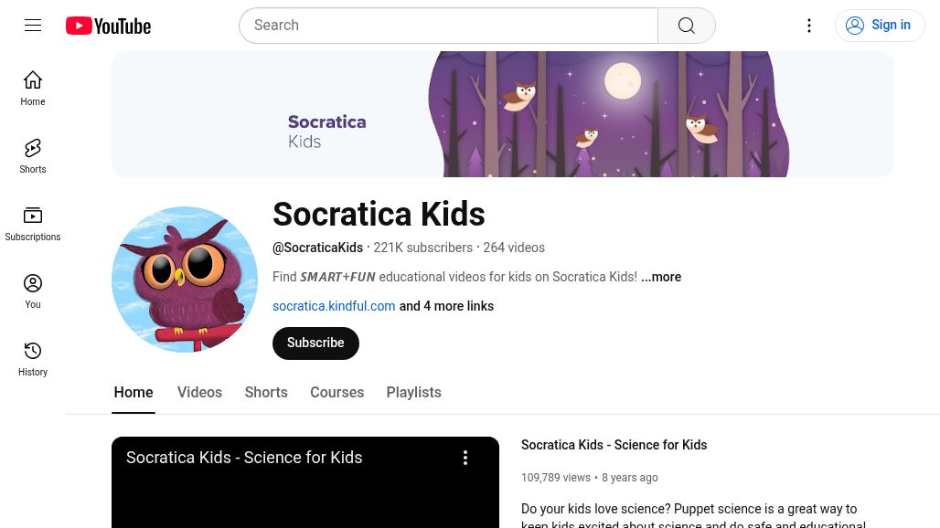
Task: Click the YouTube logo
Action: click(108, 26)
